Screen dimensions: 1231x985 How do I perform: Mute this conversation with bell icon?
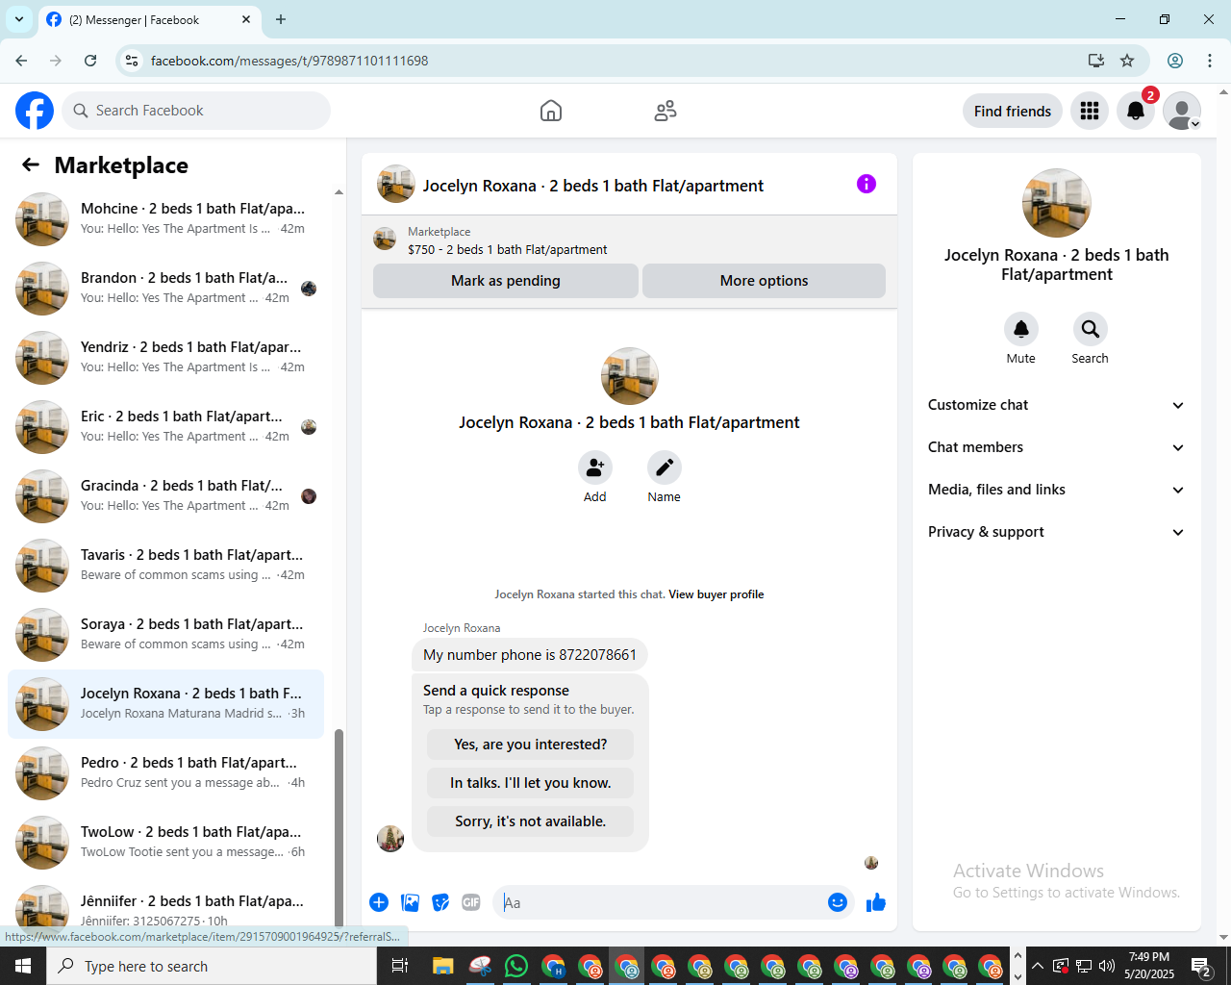[1021, 329]
